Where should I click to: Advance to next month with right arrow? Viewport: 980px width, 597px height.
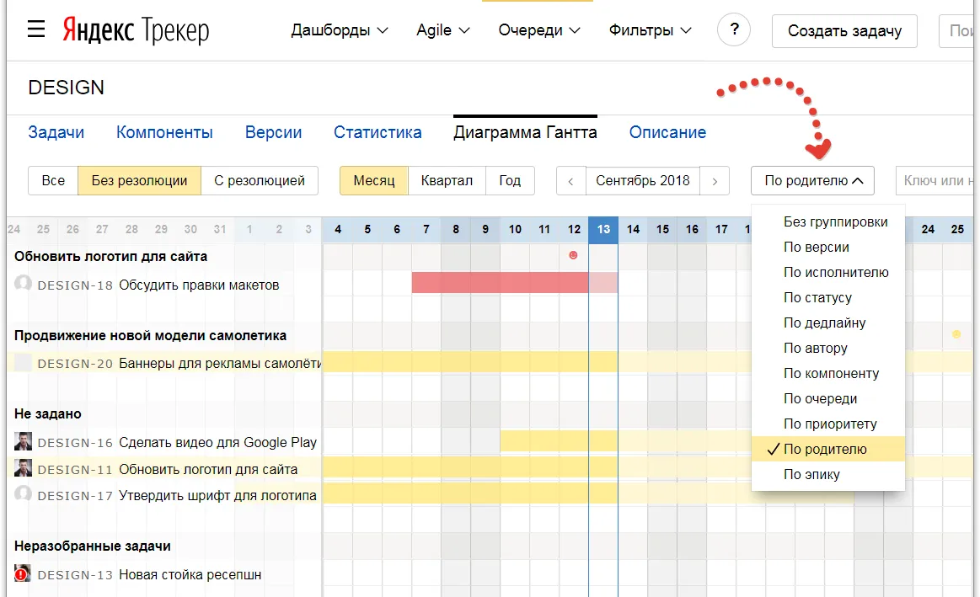pyautogui.click(x=715, y=180)
